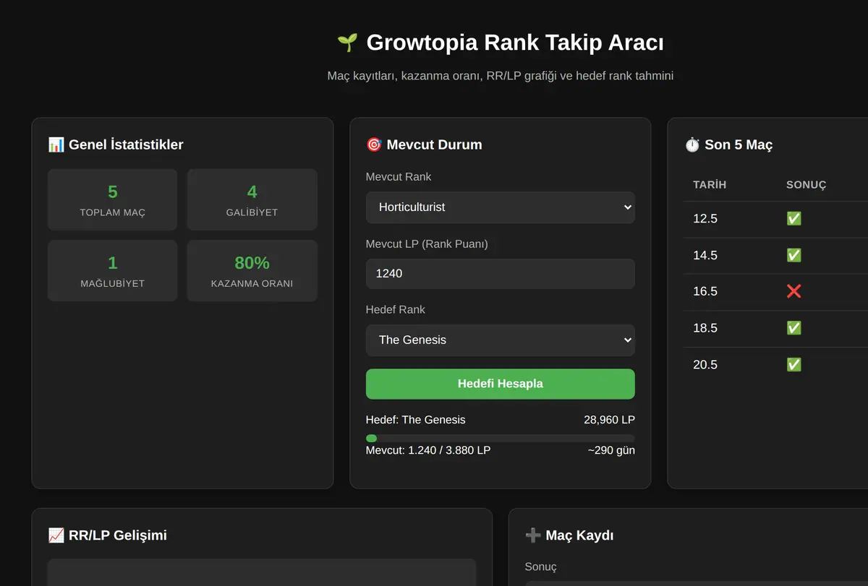Click the SONUÇ column header
The width and height of the screenshot is (868, 586).
(x=806, y=185)
